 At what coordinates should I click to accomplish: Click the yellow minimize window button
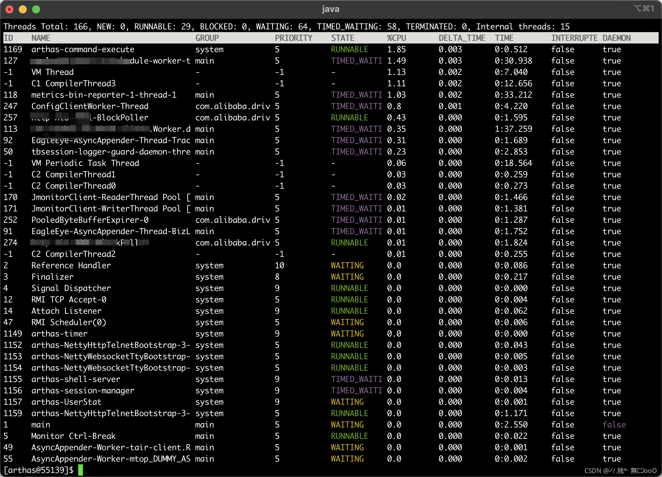pos(23,9)
